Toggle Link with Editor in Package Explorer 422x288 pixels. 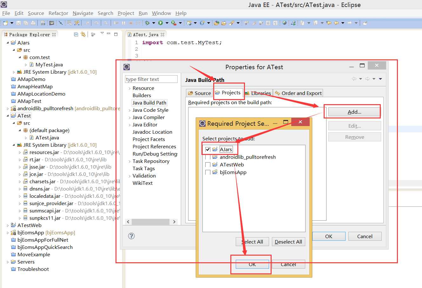click(83, 34)
